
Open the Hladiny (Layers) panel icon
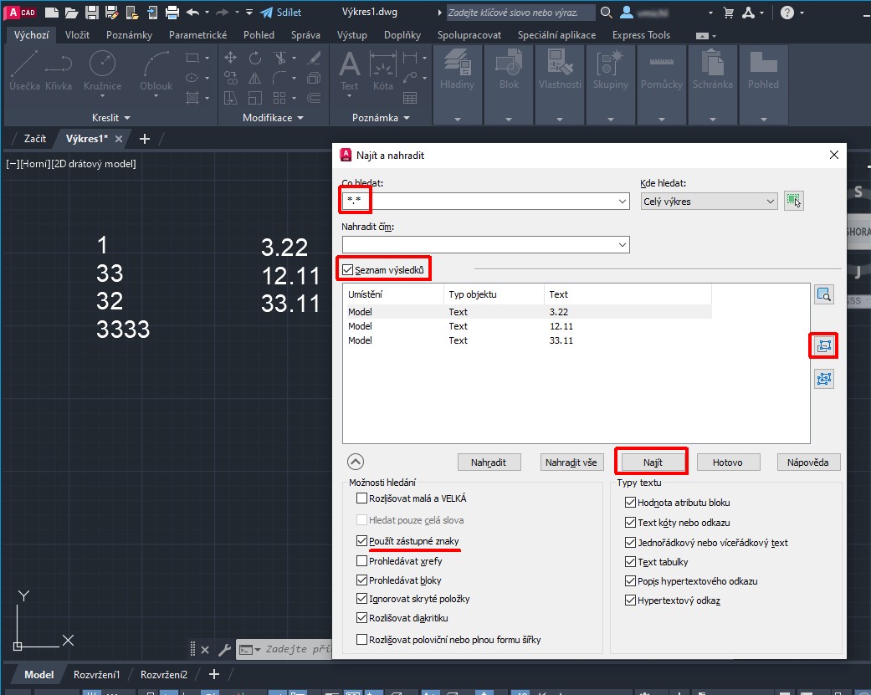[457, 64]
